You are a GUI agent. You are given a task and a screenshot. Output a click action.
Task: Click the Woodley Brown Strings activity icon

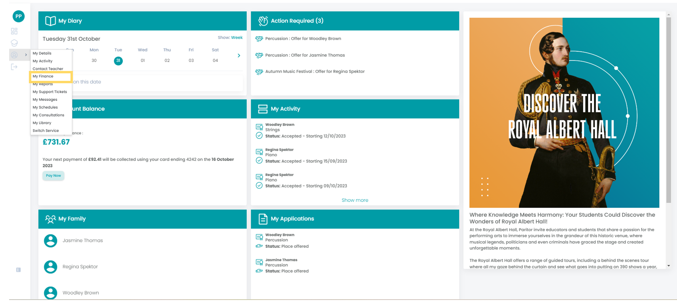(x=259, y=127)
